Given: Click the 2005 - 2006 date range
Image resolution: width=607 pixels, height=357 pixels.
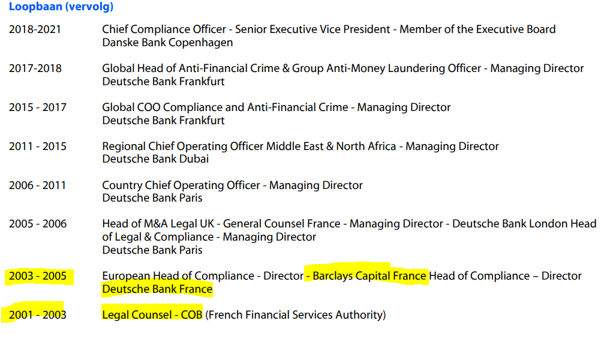Looking at the screenshot, I should tap(37, 224).
